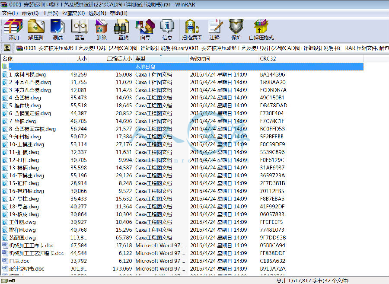The height and width of the screenshot is (284, 389).
Task: Click CRC32 value BA144396
Action: point(272,74)
